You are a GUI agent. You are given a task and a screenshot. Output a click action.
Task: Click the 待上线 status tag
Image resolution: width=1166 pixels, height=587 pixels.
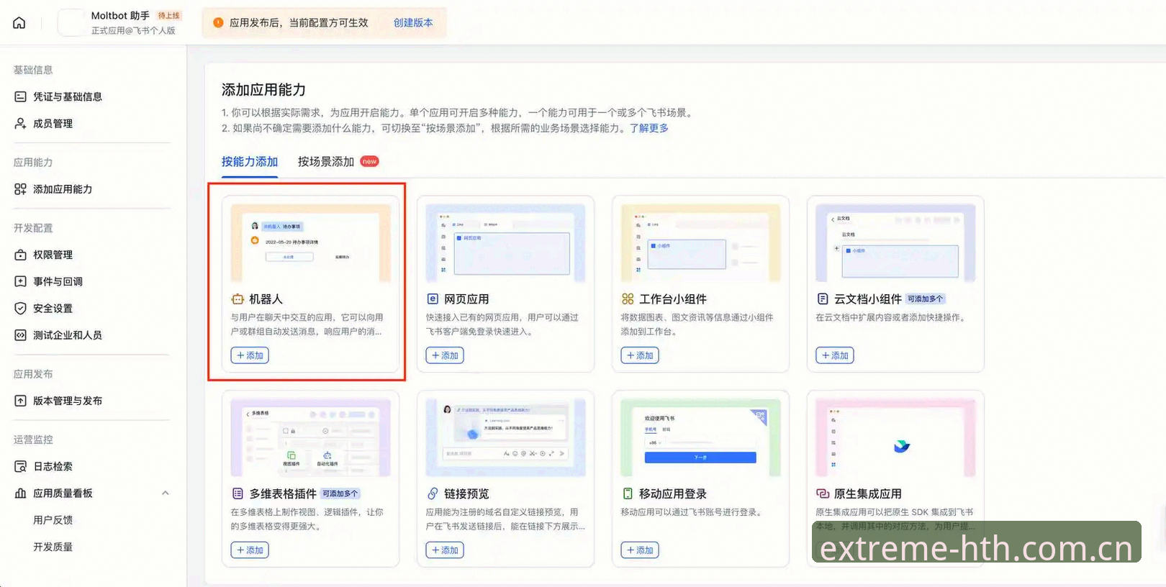169,15
